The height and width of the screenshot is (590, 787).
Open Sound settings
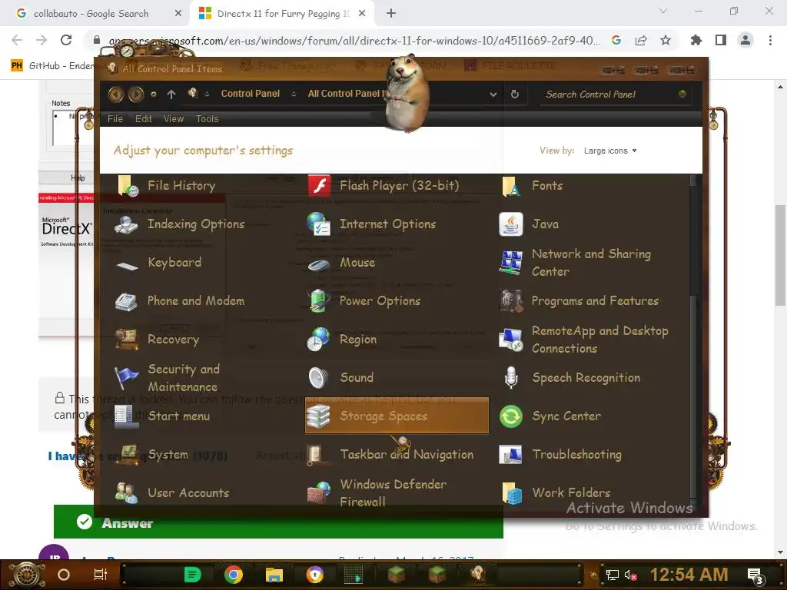tap(340, 378)
